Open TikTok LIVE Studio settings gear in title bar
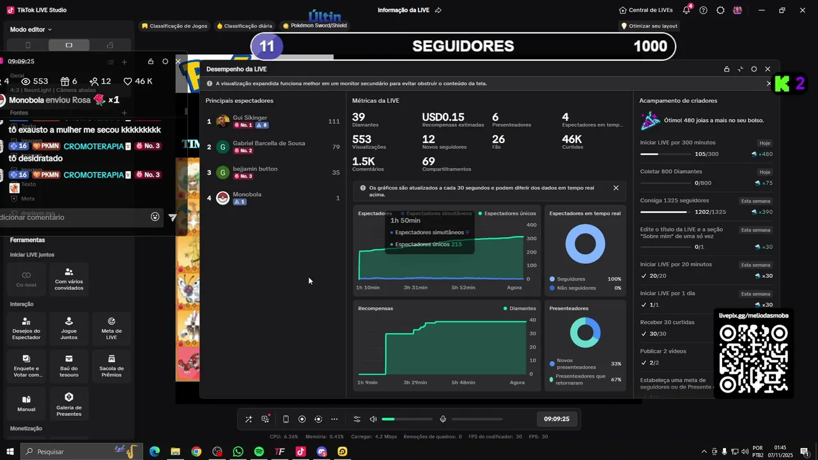The height and width of the screenshot is (460, 818). [x=720, y=10]
